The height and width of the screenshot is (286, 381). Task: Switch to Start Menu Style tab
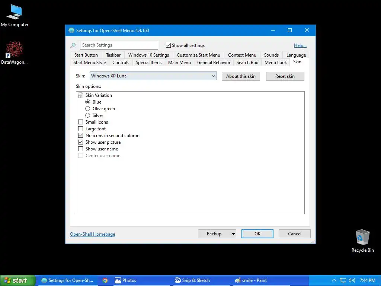90,63
